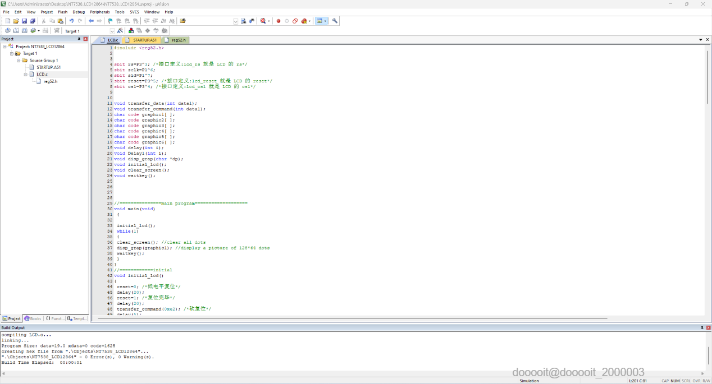Click the Undo arrow icon
Screen dimensions: 712x384
(x=71, y=21)
